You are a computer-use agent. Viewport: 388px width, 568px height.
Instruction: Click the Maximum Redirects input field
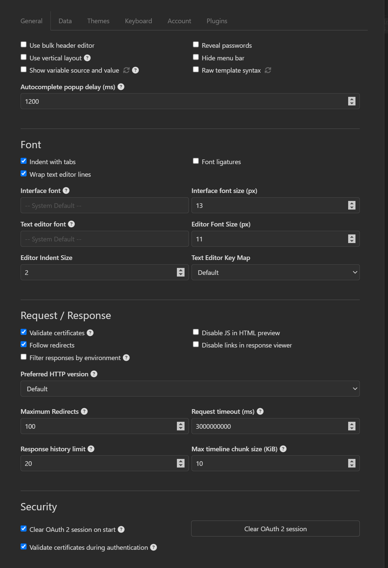[98, 426]
